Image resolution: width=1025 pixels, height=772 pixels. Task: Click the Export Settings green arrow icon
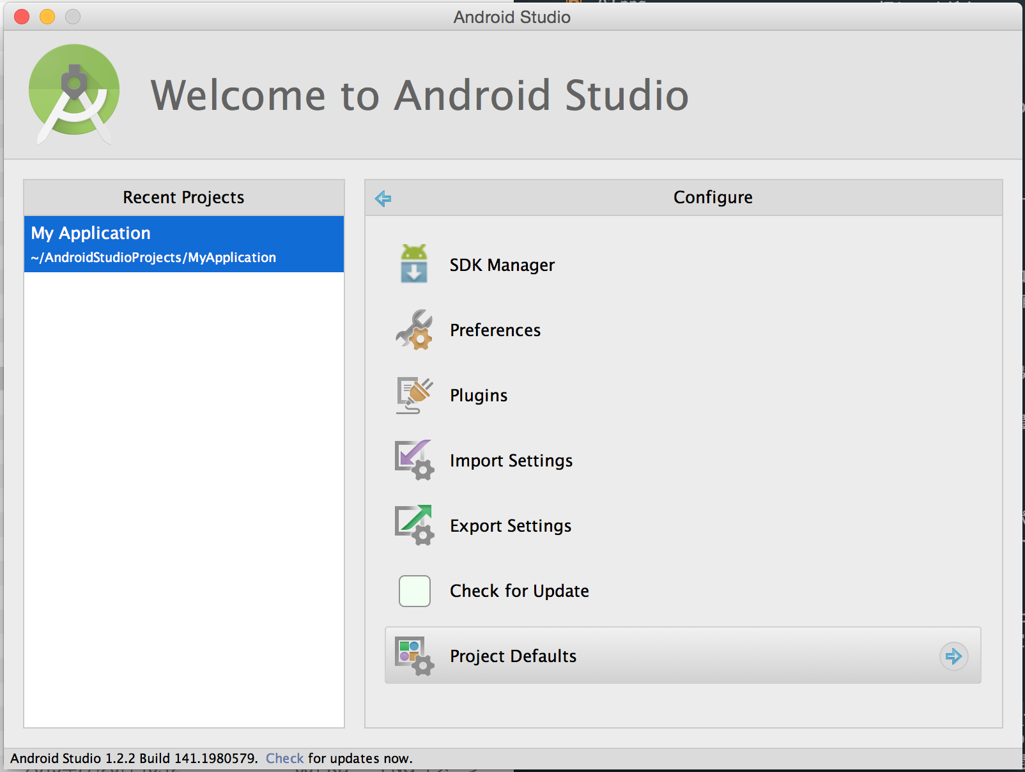pos(414,525)
